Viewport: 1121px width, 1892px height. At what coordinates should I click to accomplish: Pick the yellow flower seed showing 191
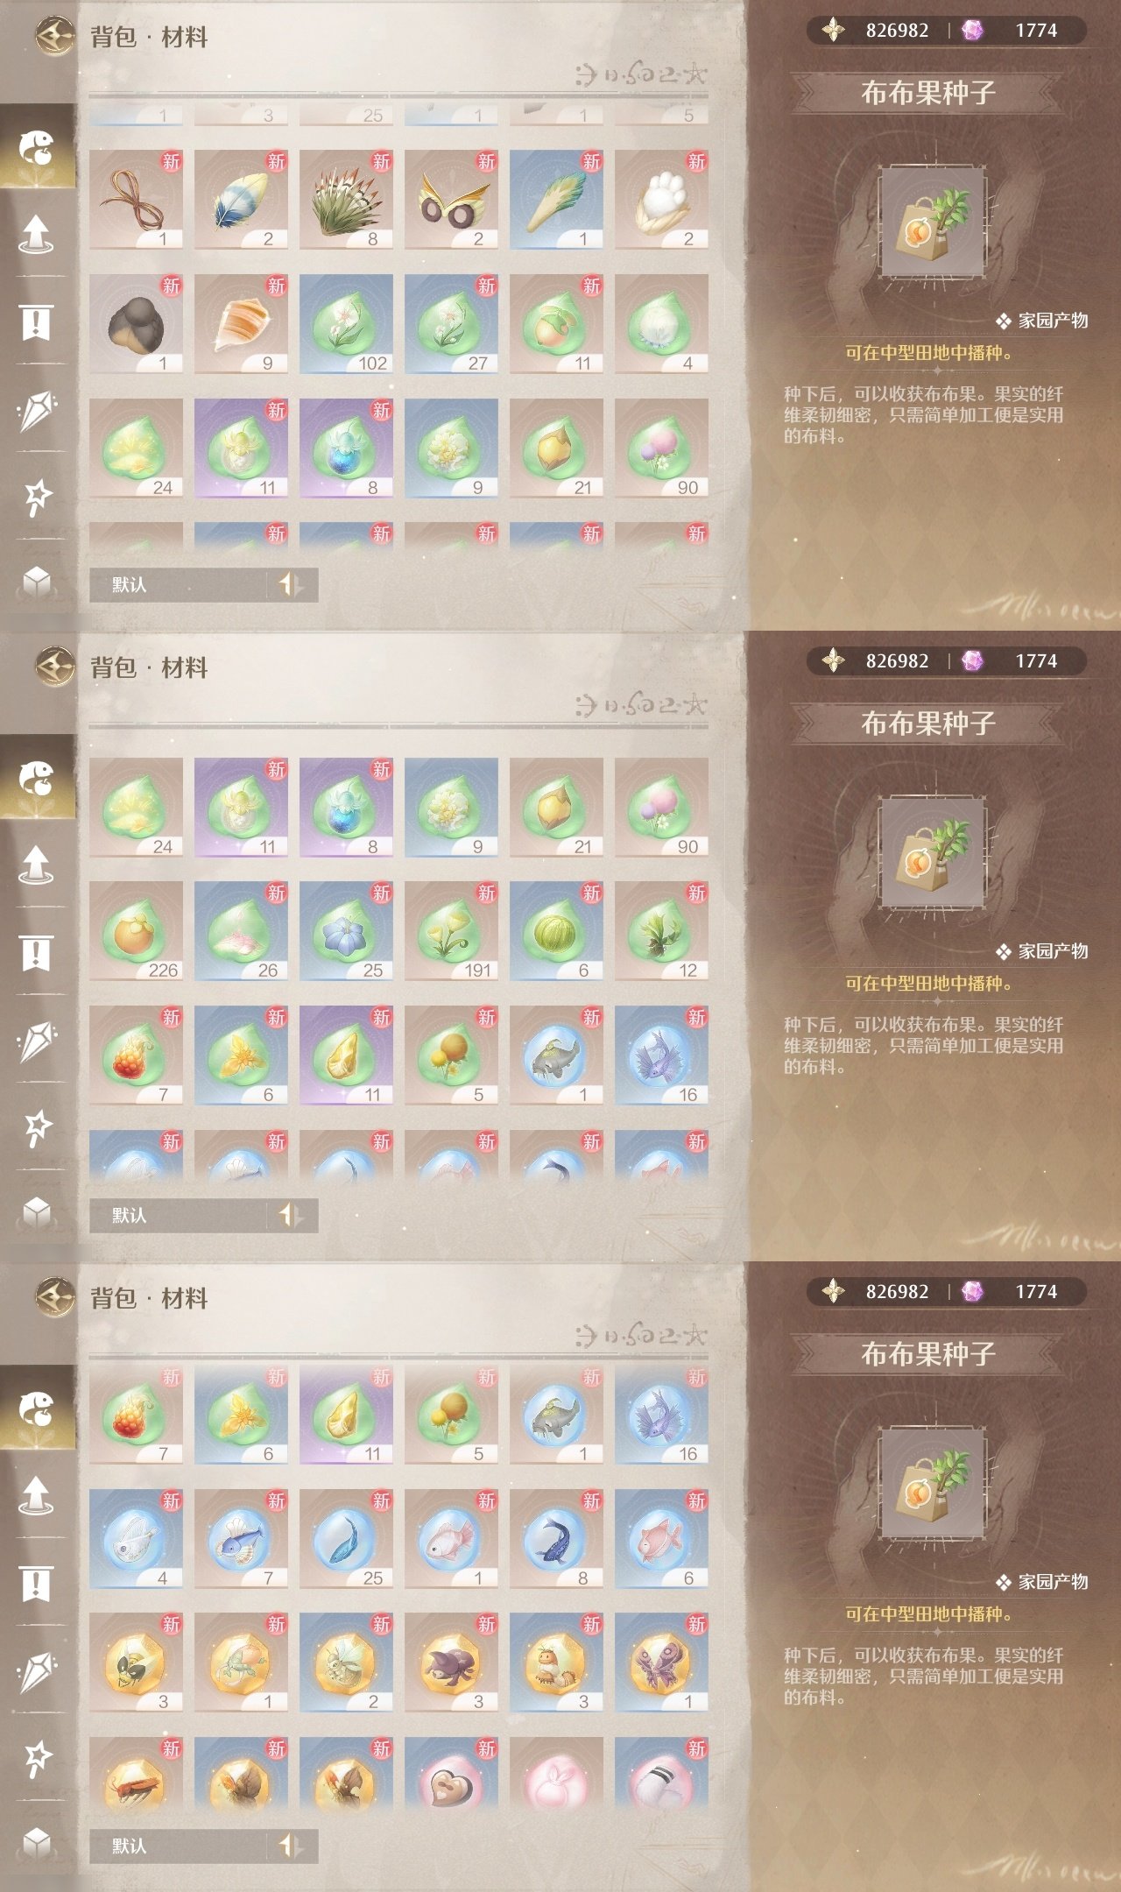tap(451, 931)
